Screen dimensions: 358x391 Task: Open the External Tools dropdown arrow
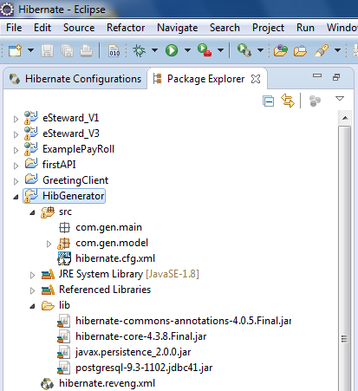[x=220, y=50]
